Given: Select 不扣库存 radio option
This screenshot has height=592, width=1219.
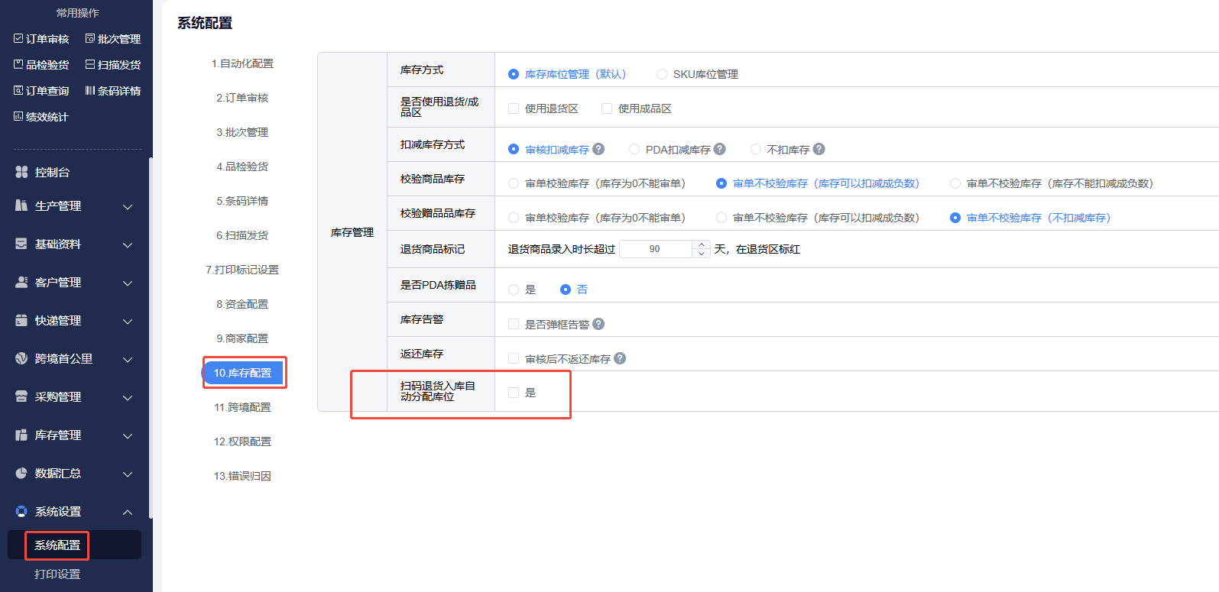Looking at the screenshot, I should (x=756, y=149).
